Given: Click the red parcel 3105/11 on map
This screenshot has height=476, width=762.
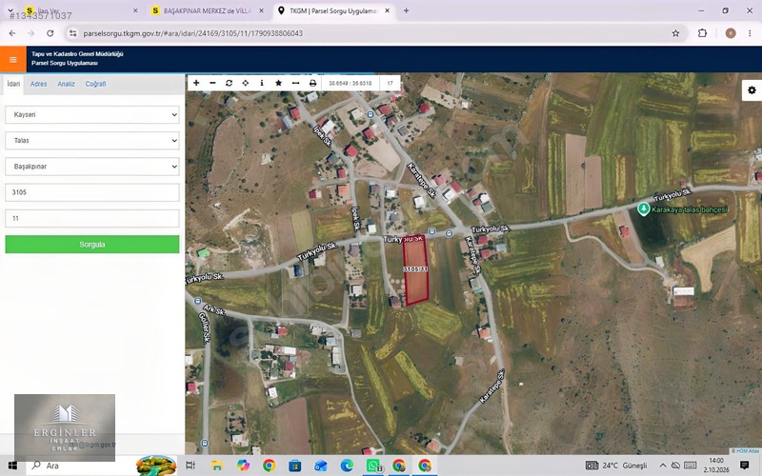Looking at the screenshot, I should point(415,270).
